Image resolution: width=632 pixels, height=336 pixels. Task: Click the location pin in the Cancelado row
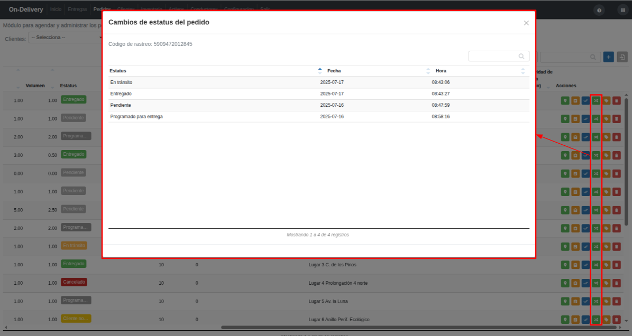pos(565,283)
